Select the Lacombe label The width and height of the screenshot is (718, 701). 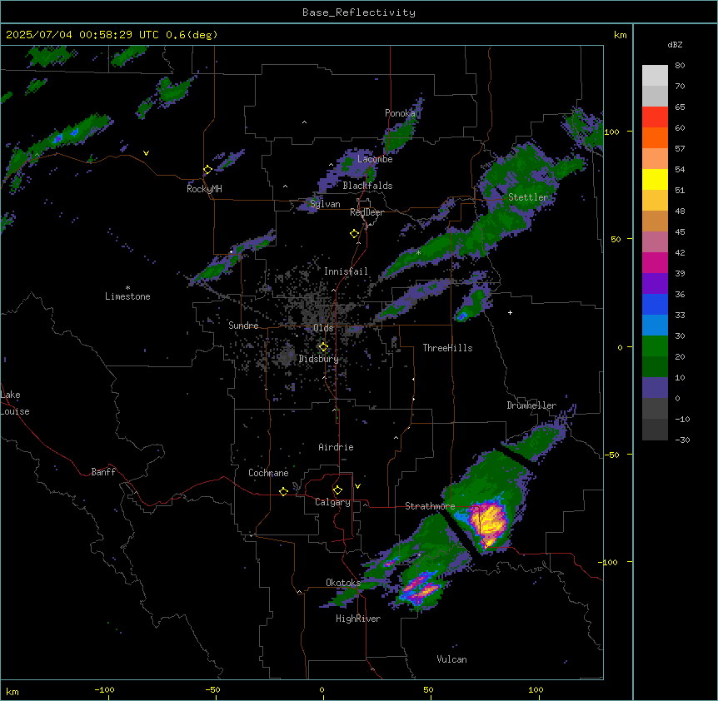375,159
